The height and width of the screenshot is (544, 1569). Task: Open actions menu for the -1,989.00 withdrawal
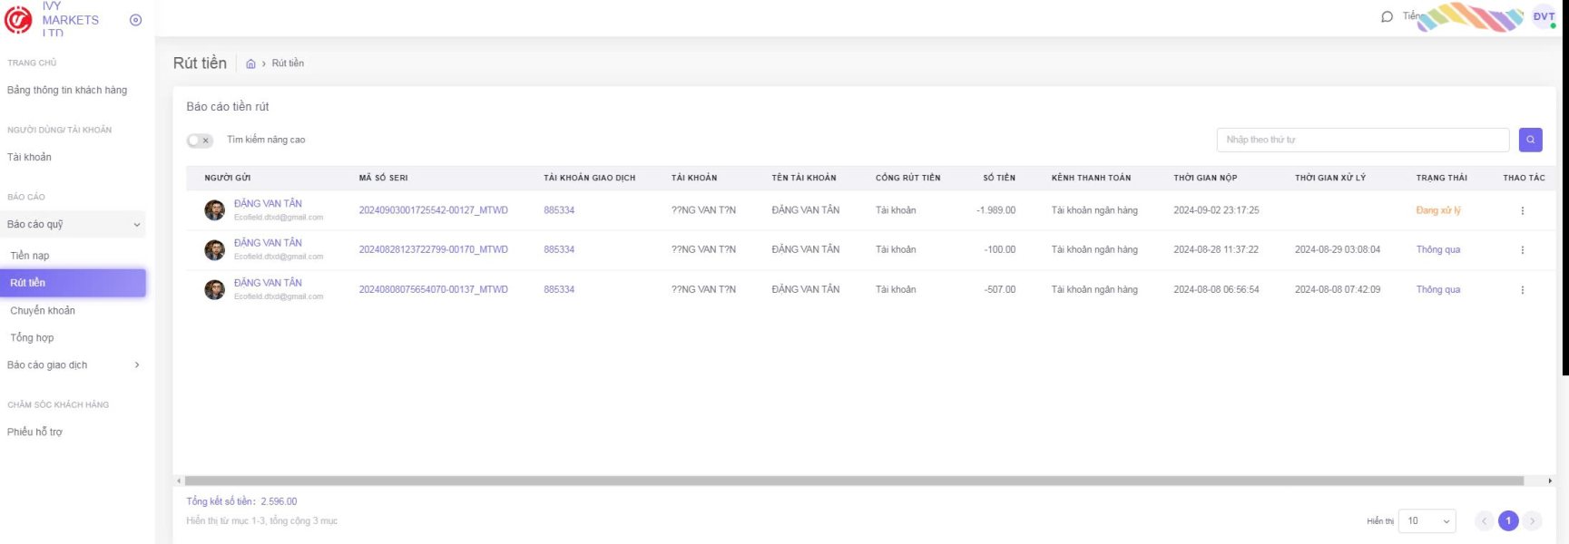1522,210
